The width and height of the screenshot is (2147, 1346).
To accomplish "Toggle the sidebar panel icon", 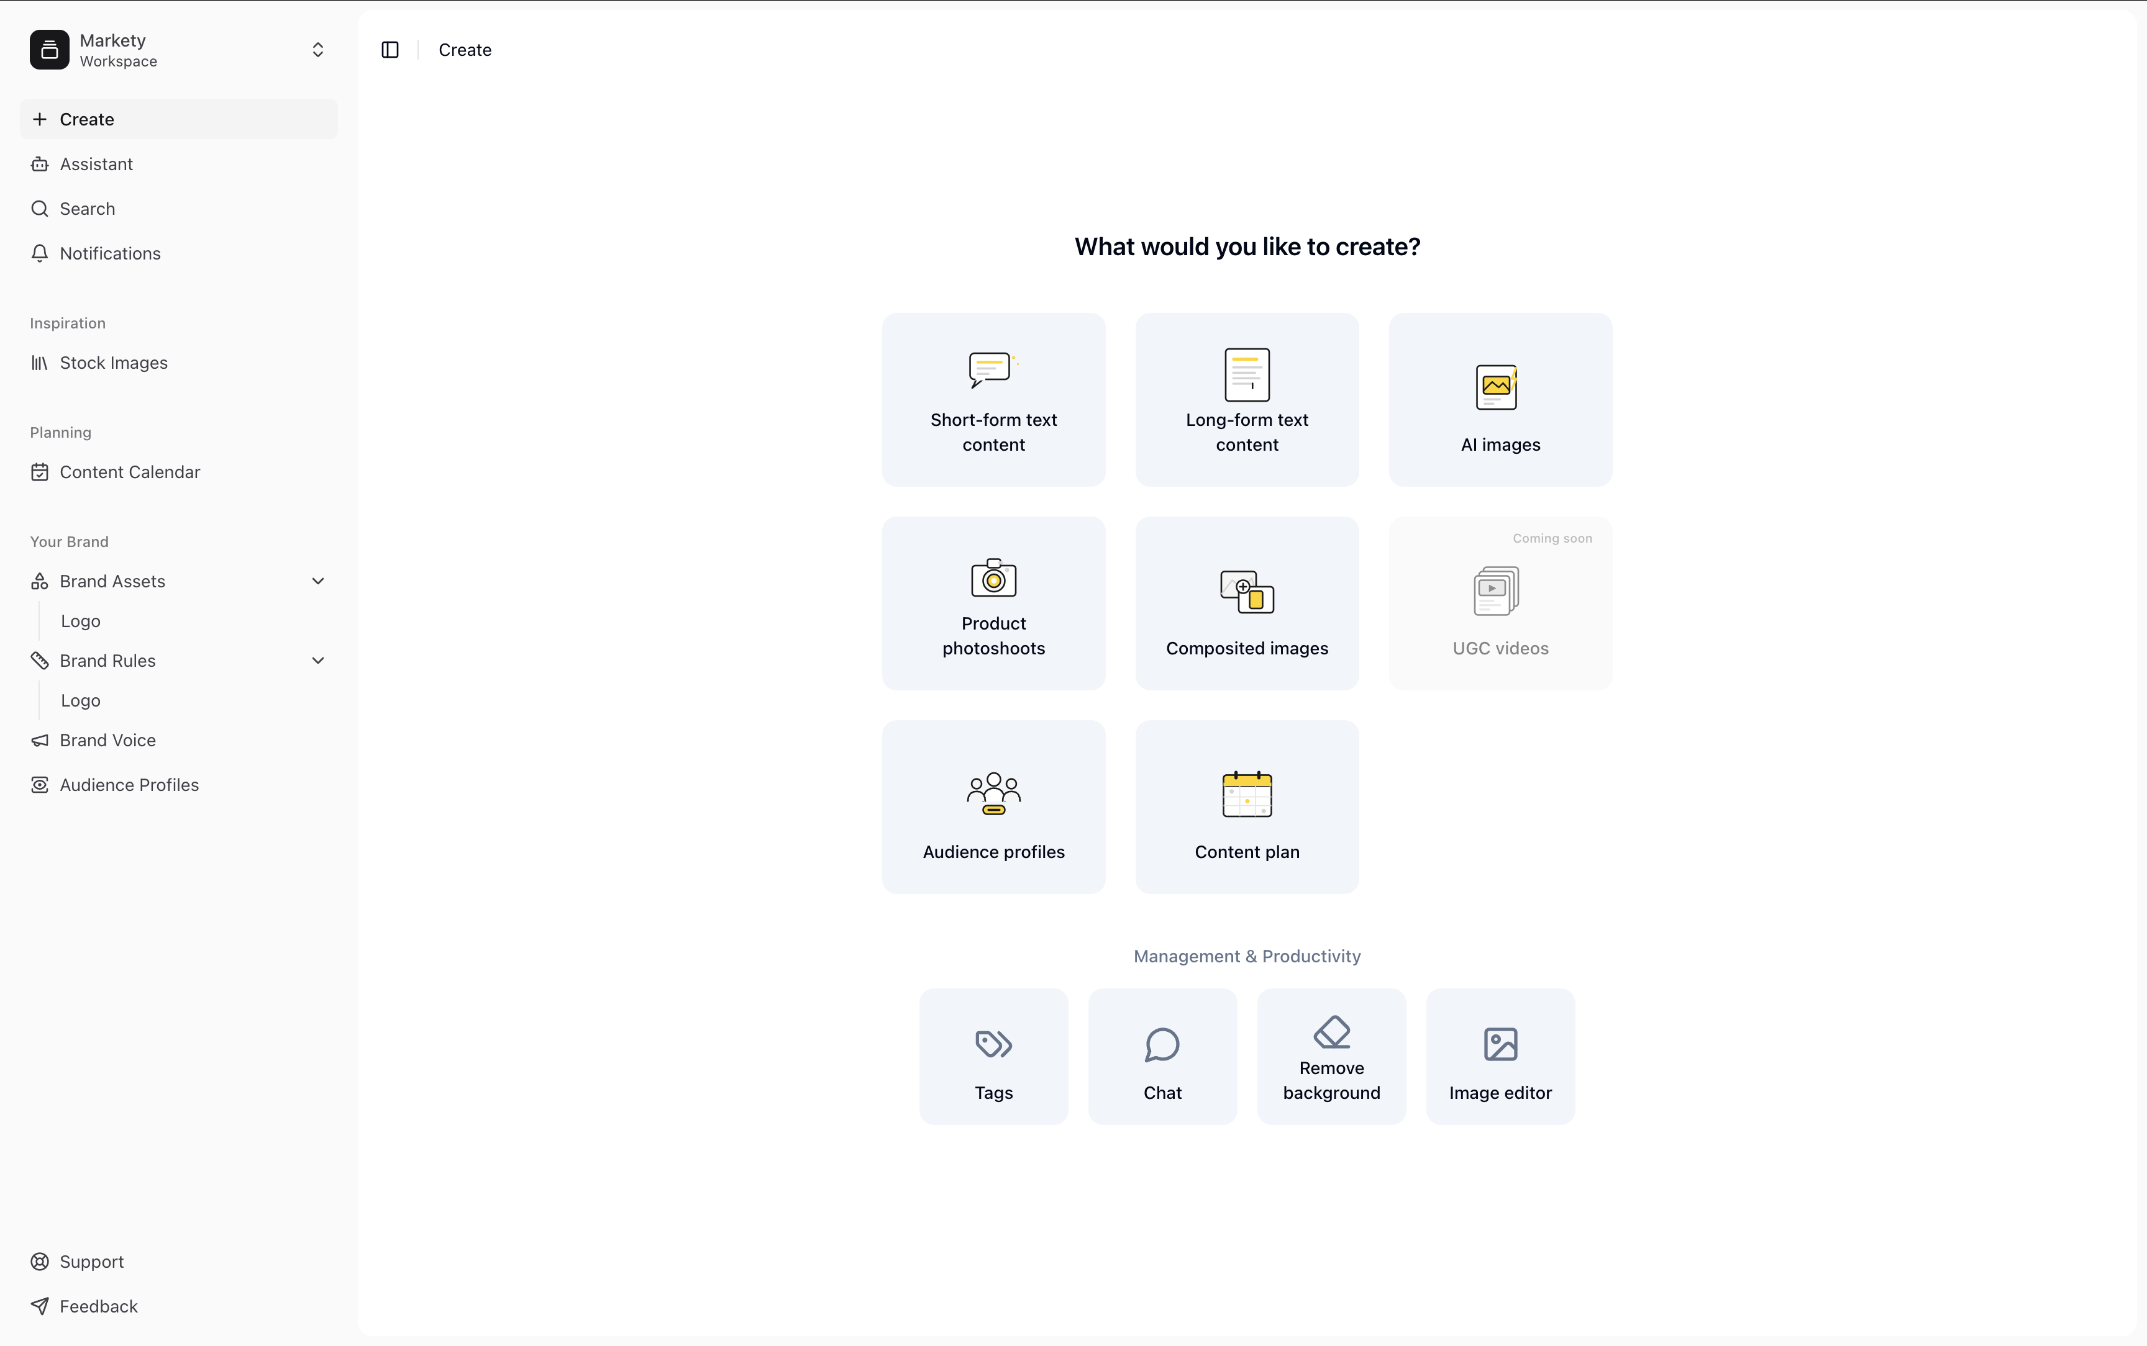I will click(x=390, y=50).
